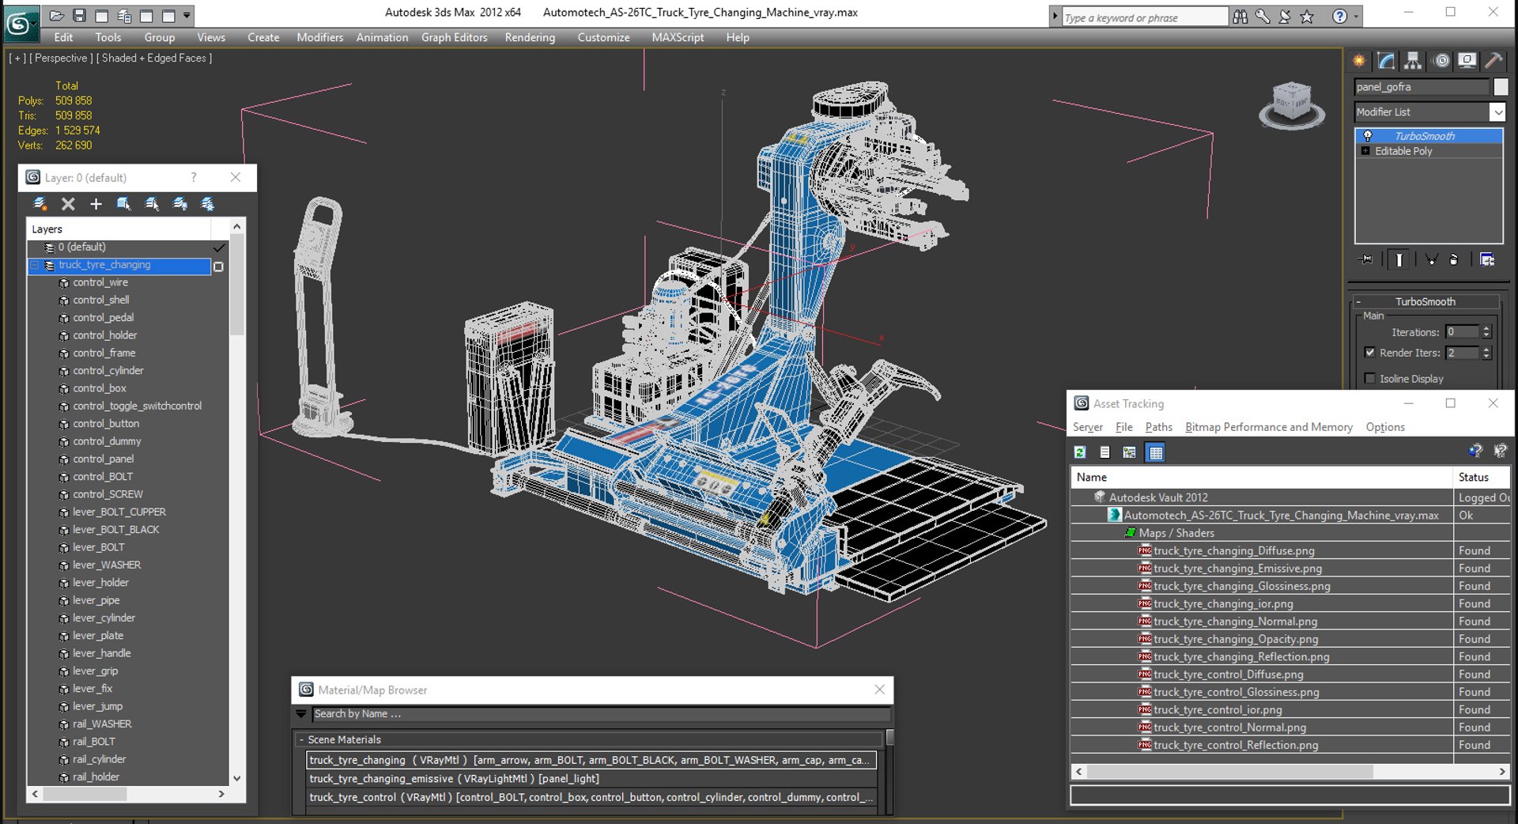Open Paths menu in Asset Tracking
The height and width of the screenshot is (824, 1518).
pos(1158,427)
